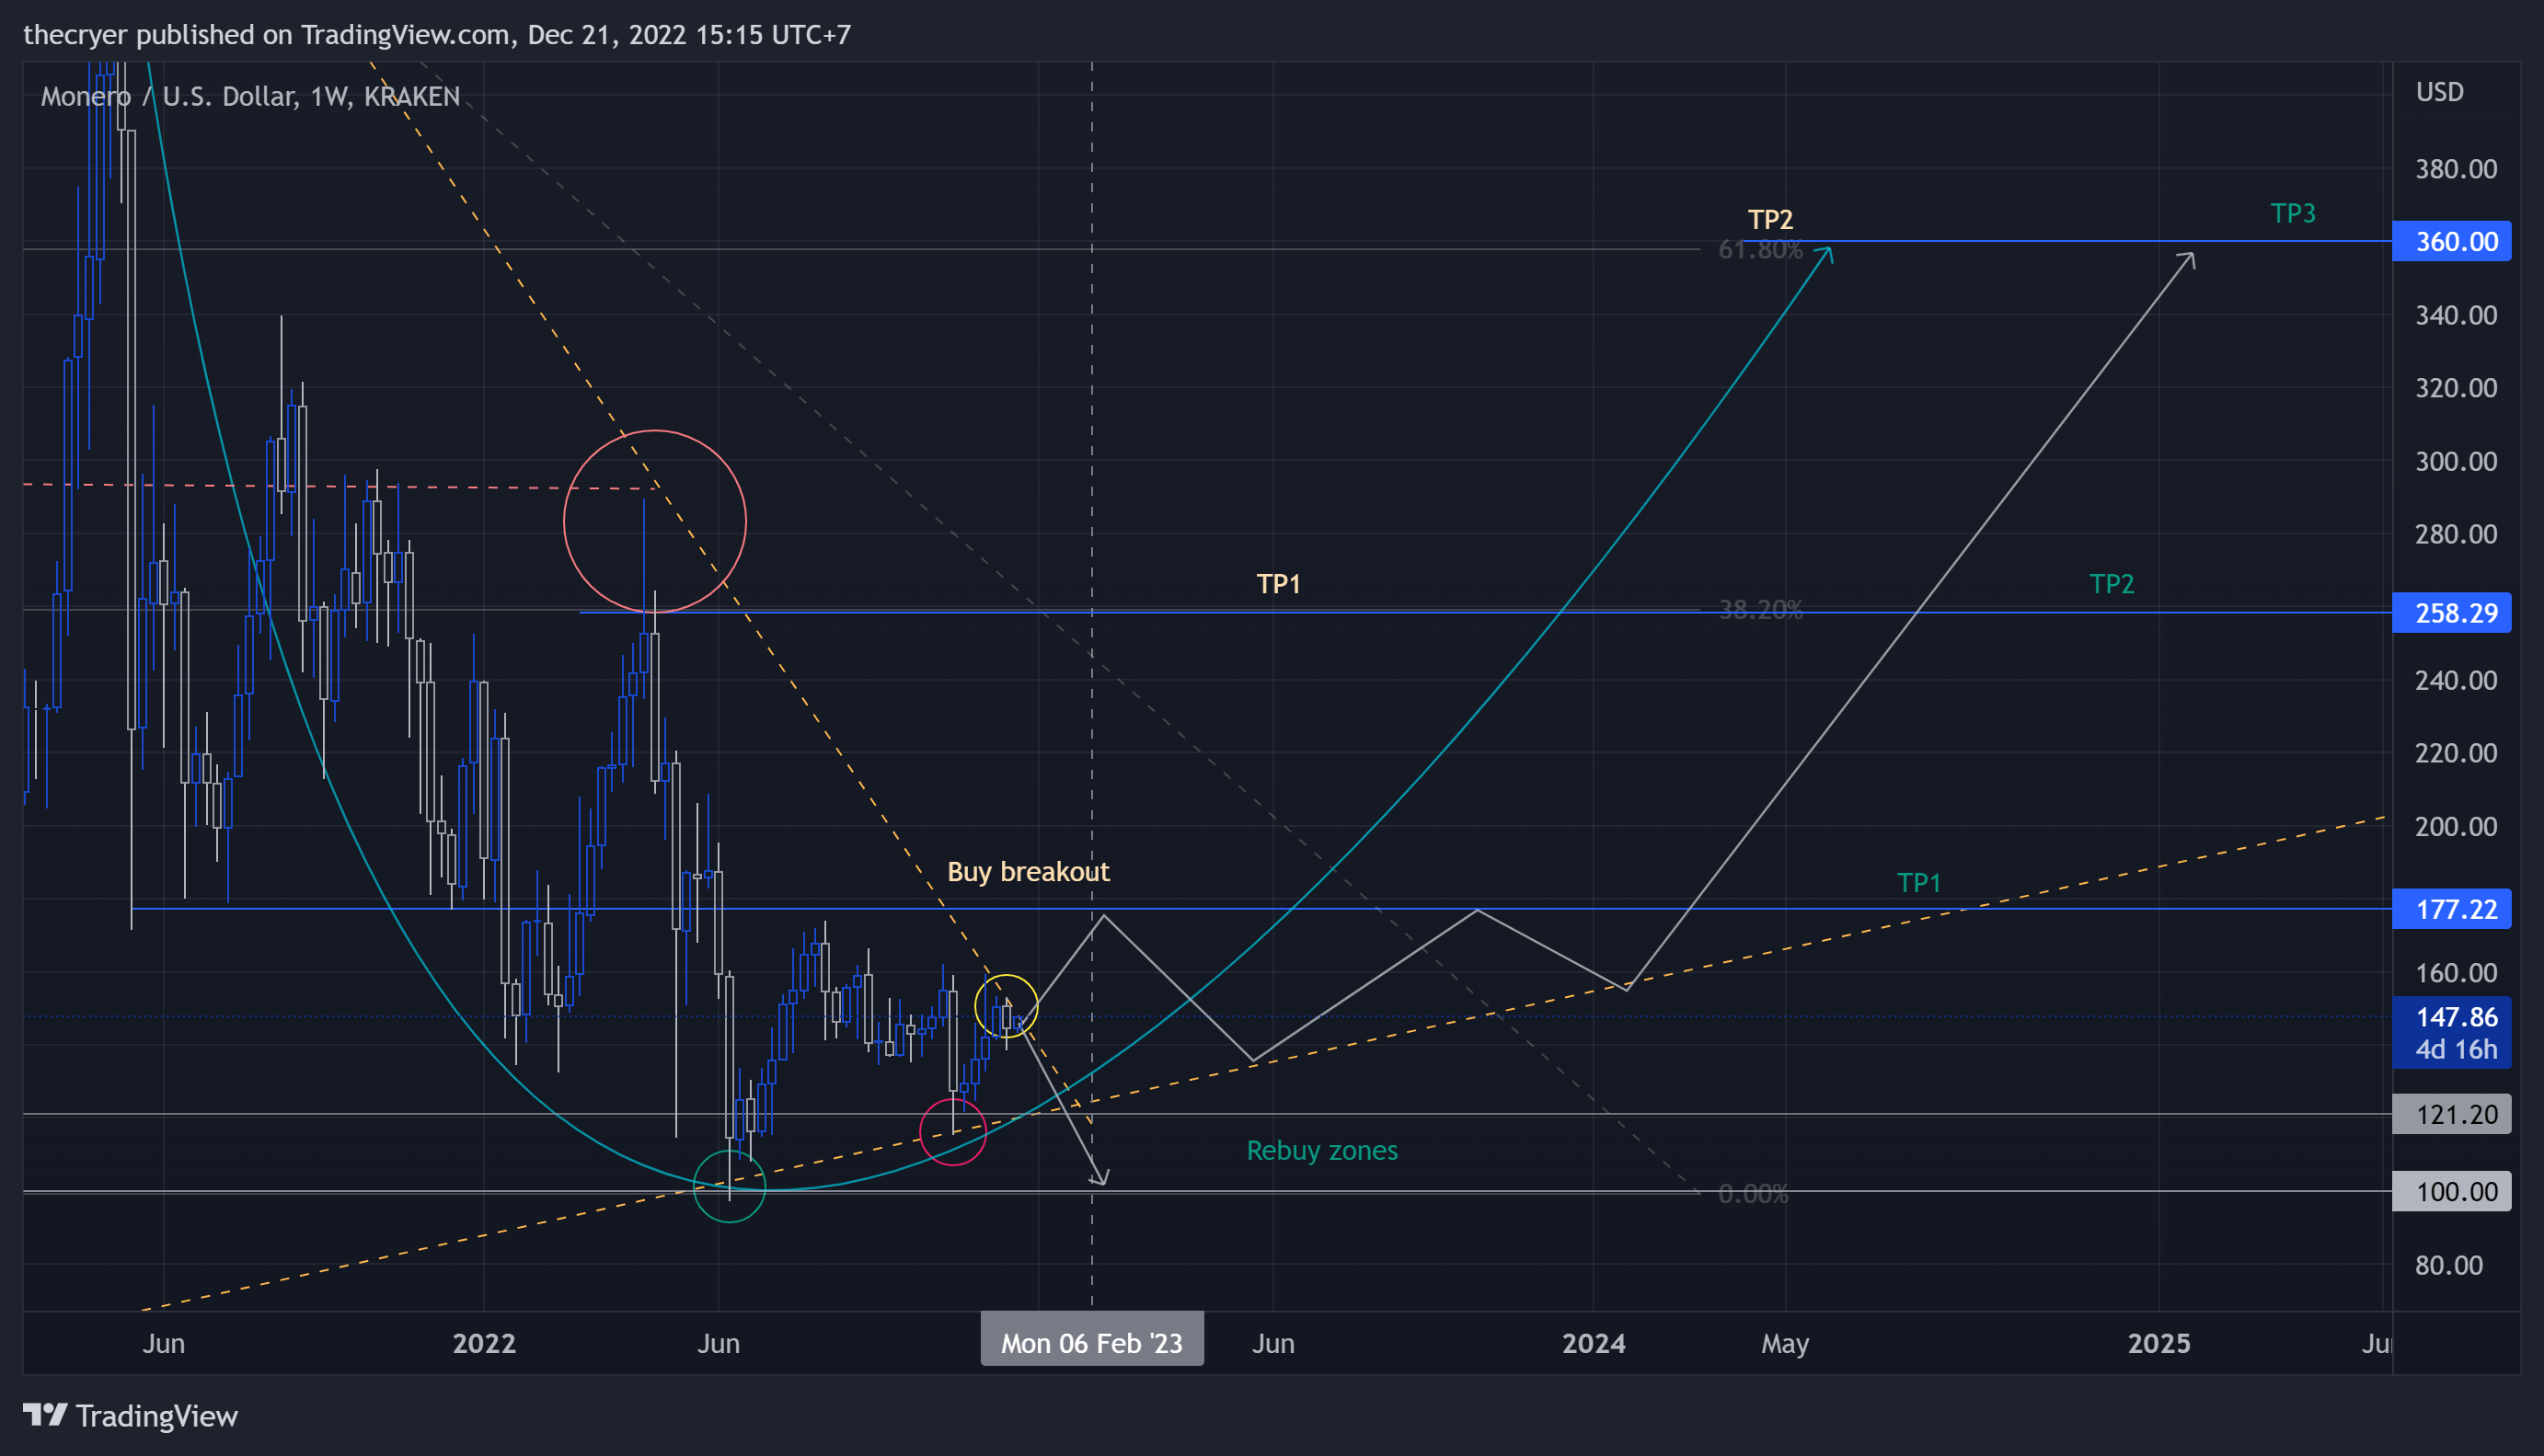Click the green TP1 label at 177.22

pyautogui.click(x=1919, y=883)
